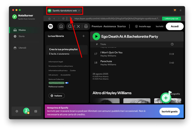Open the Browse icon next to search

coord(86,26)
